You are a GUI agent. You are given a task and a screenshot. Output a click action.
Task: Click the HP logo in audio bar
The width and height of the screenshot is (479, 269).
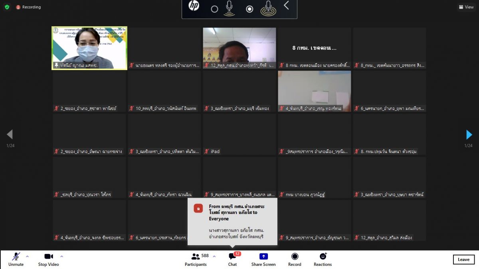[x=194, y=6]
